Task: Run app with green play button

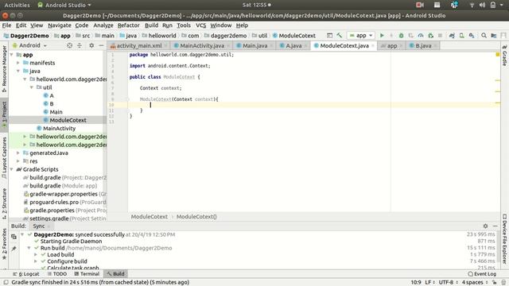Action: pos(382,35)
